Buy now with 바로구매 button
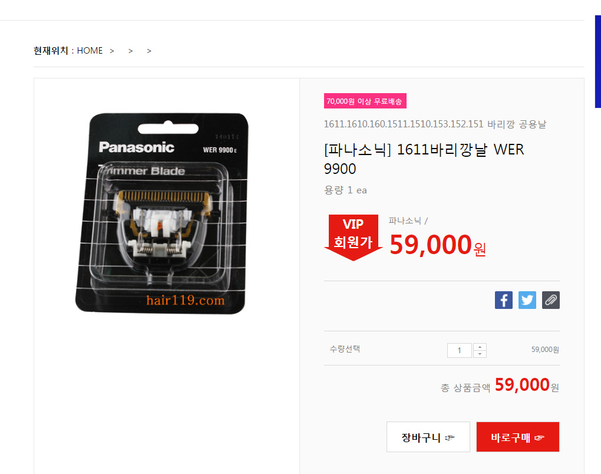Viewport: 601px width, 474px height. [518, 437]
